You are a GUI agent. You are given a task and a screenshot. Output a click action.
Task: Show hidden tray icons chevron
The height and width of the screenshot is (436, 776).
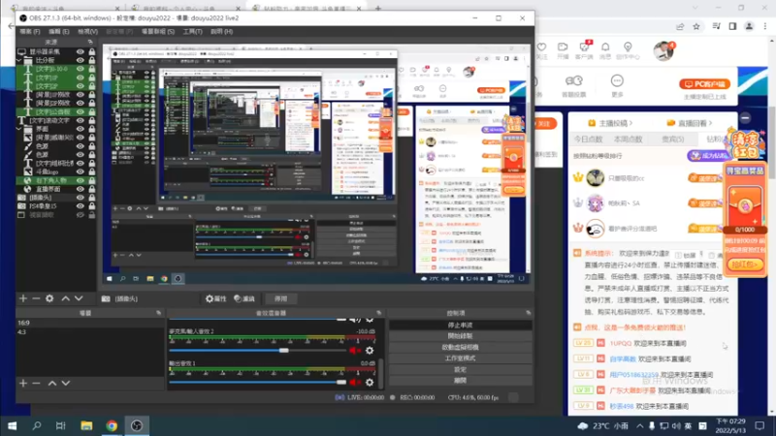coord(640,425)
